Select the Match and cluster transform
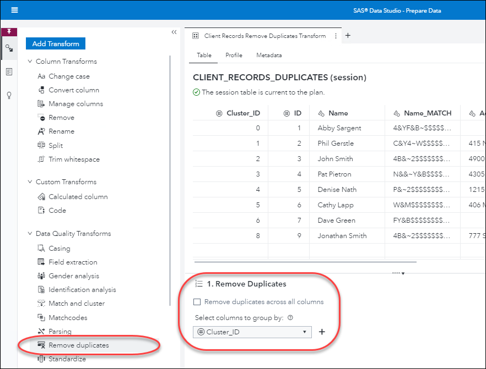This screenshot has height=369, width=486. (x=76, y=304)
